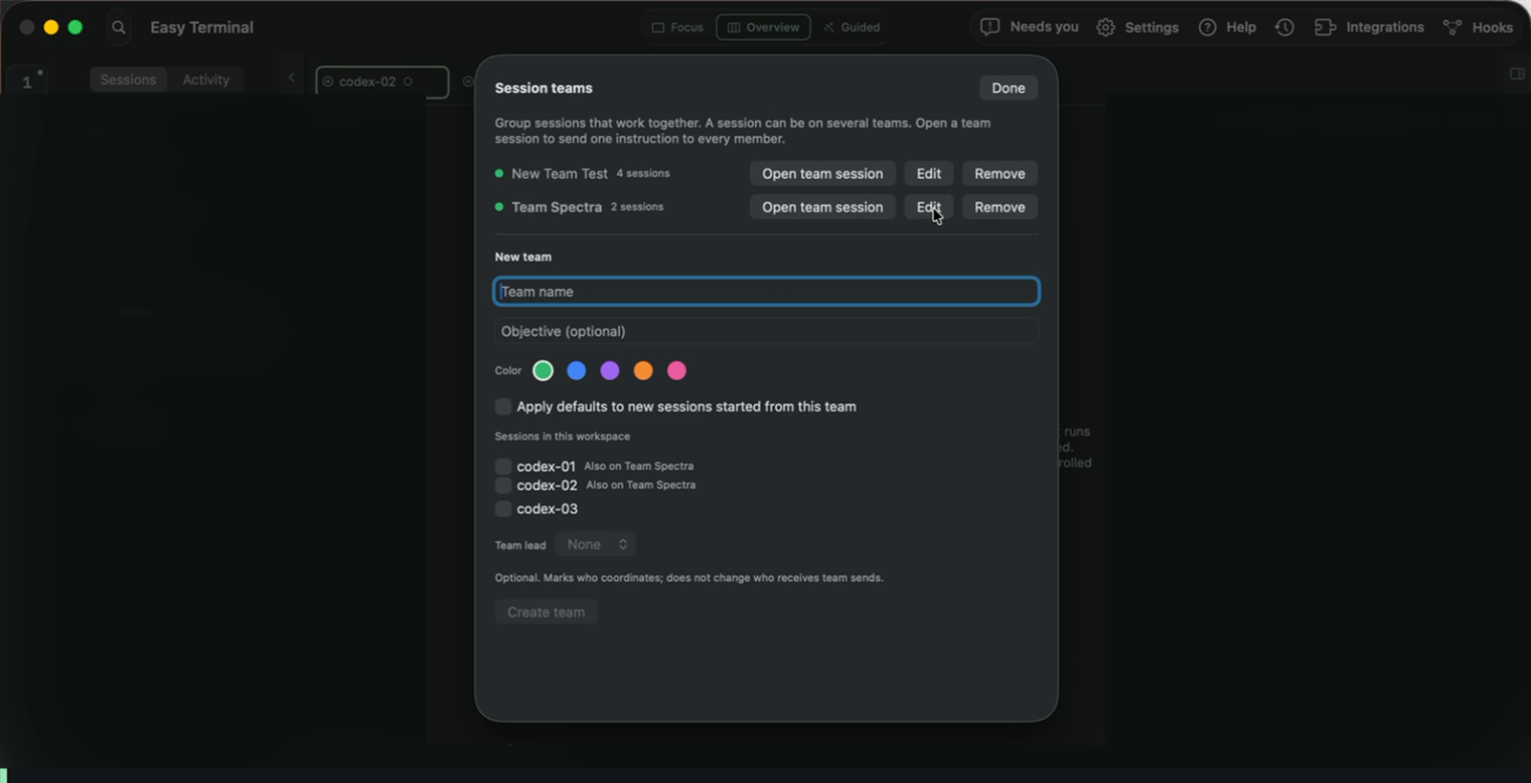Select the Sessions tab
This screenshot has height=783, width=1531.
coord(128,79)
